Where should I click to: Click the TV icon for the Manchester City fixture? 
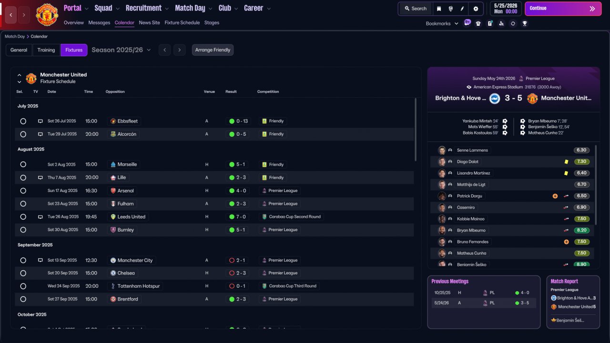point(41,261)
